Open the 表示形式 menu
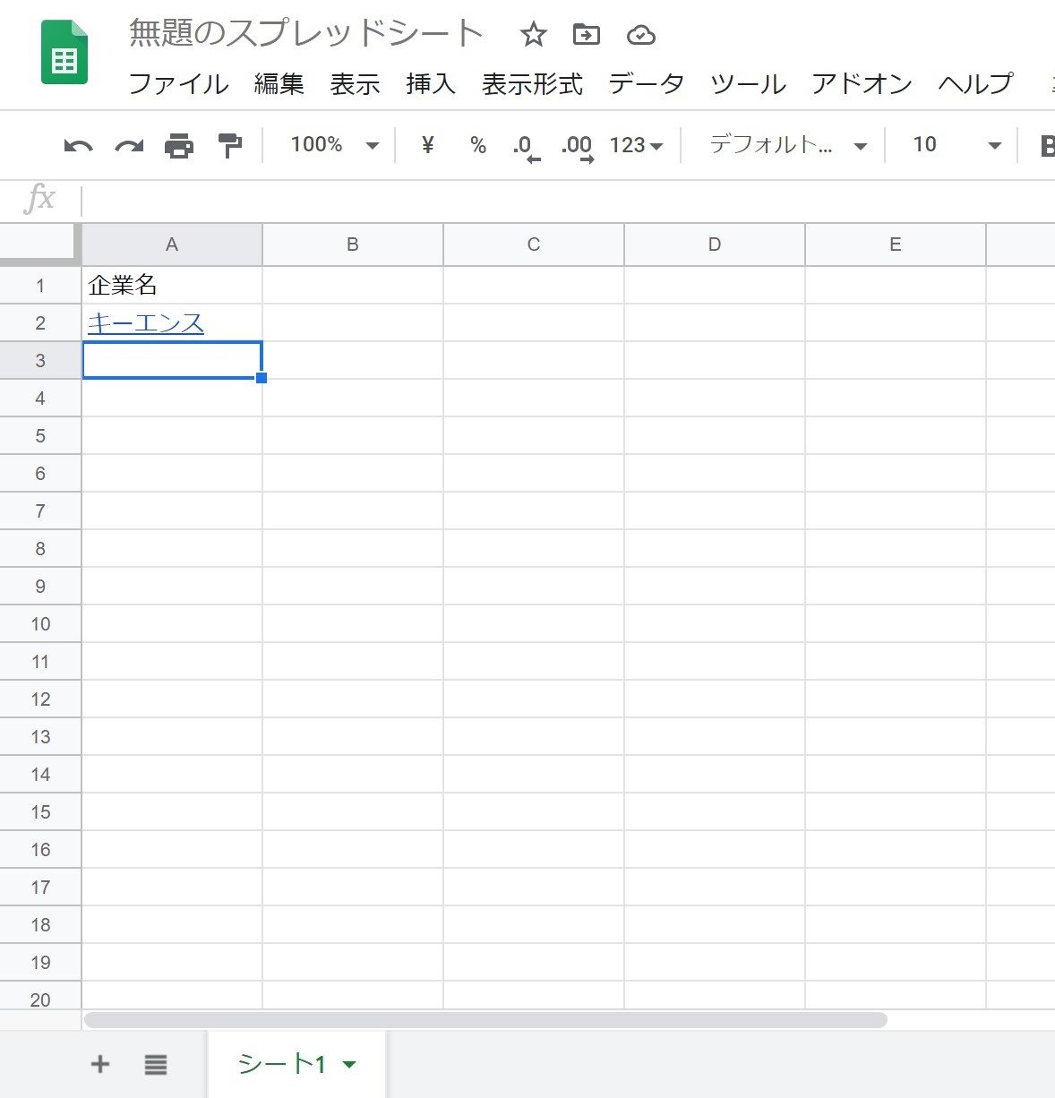 point(532,84)
